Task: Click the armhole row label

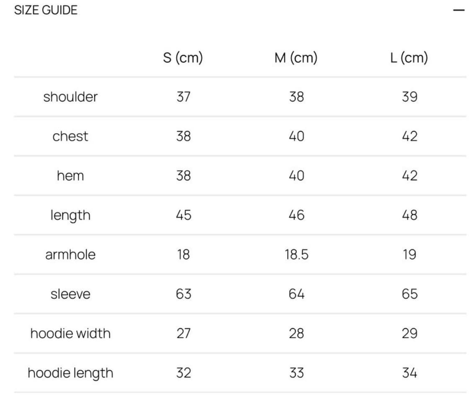Action: coord(70,254)
